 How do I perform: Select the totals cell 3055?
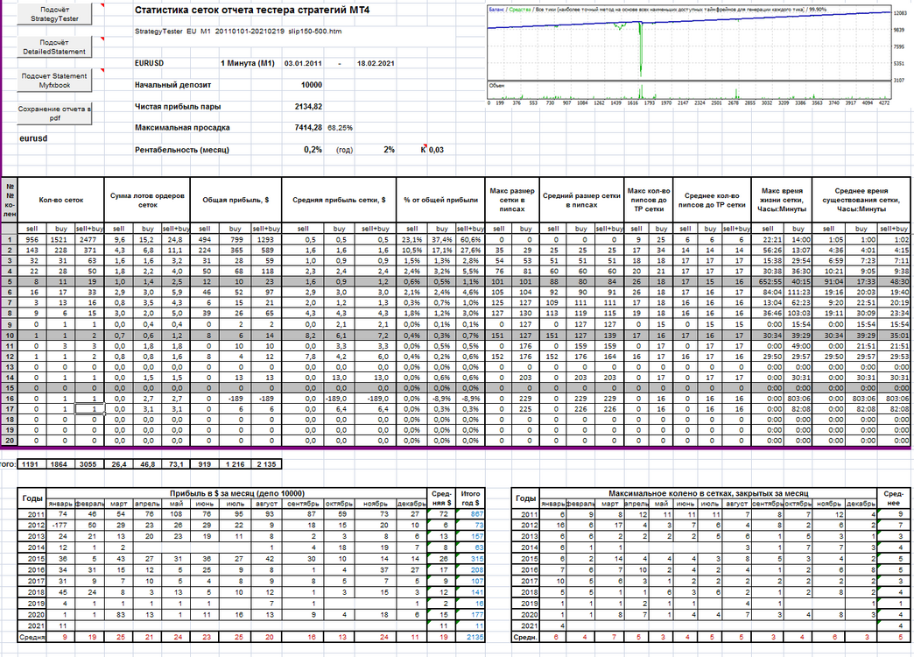pos(90,464)
